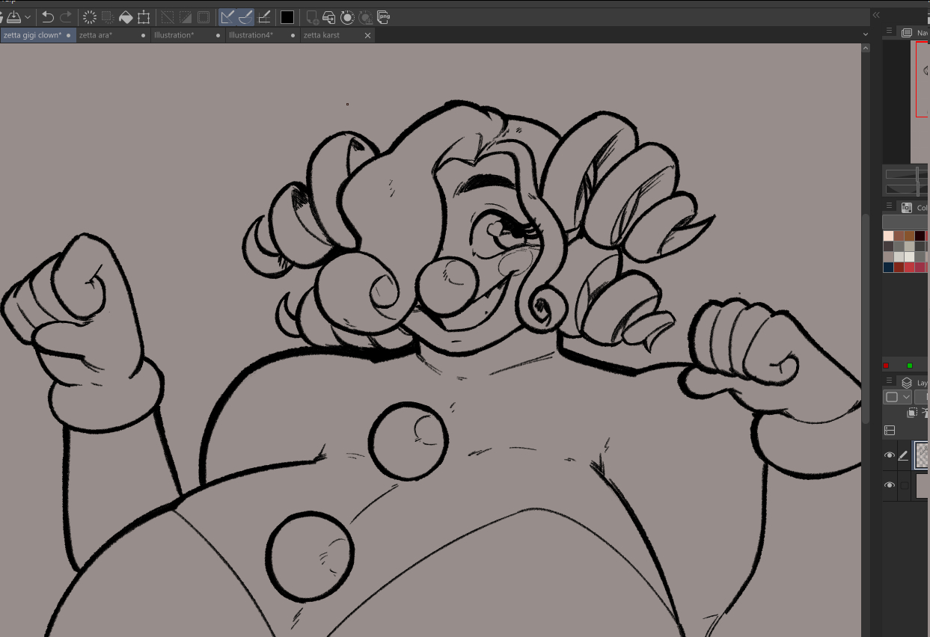Toggle Snap to Ruler in toolbar
Viewport: 930px width, 637px height.
pyautogui.click(x=227, y=17)
